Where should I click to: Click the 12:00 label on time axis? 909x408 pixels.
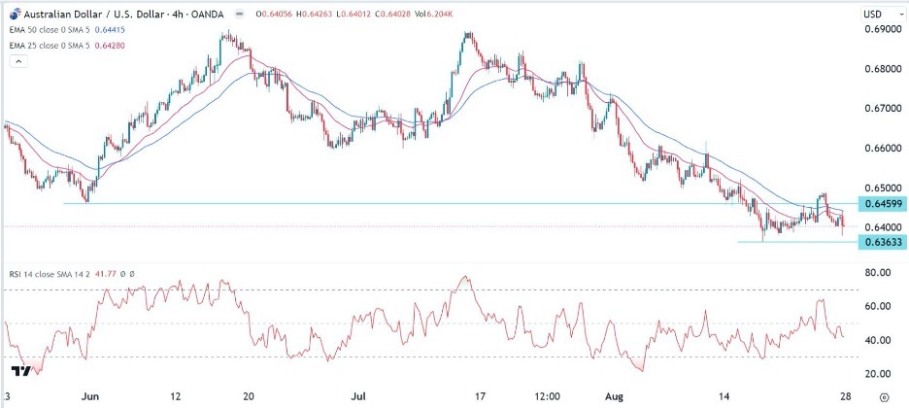click(x=548, y=397)
